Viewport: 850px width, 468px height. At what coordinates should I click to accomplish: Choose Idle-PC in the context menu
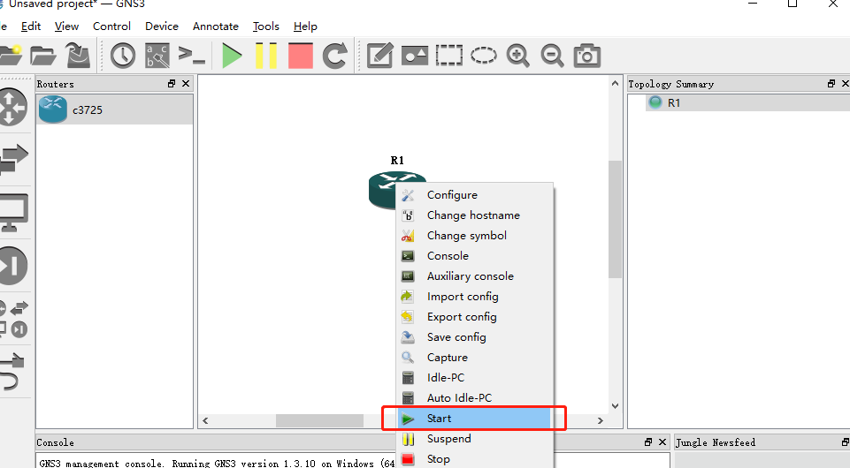point(474,378)
